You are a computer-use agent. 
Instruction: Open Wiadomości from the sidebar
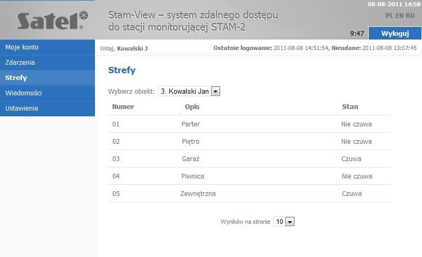click(x=47, y=93)
